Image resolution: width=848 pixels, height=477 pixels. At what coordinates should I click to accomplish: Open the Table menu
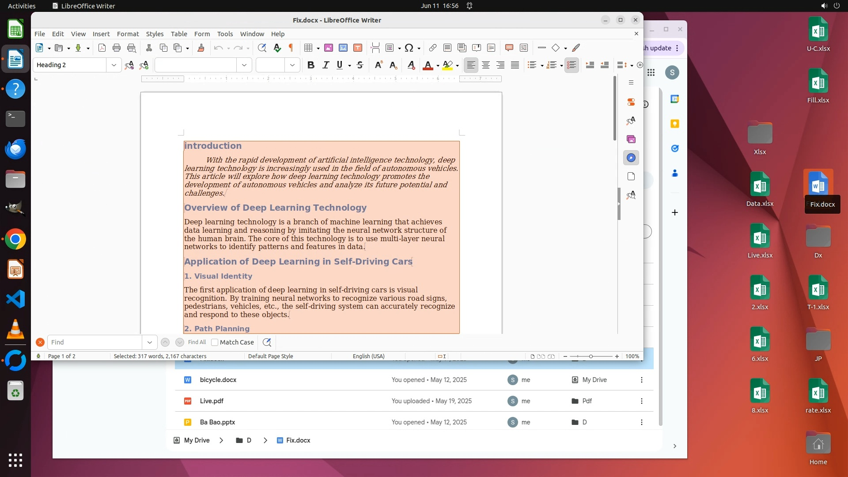click(179, 34)
